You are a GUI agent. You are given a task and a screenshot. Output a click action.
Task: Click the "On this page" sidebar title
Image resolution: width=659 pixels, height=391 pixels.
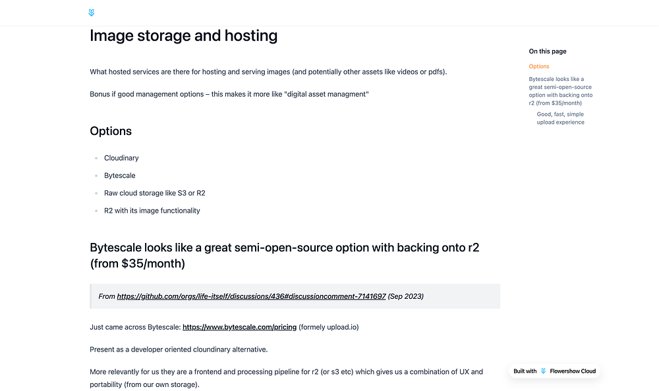pos(547,51)
